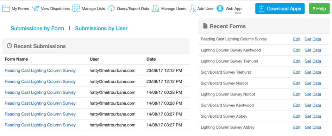Open the Manage Lists checklist icon
The height and width of the screenshot is (136, 332).
coord(76,8)
